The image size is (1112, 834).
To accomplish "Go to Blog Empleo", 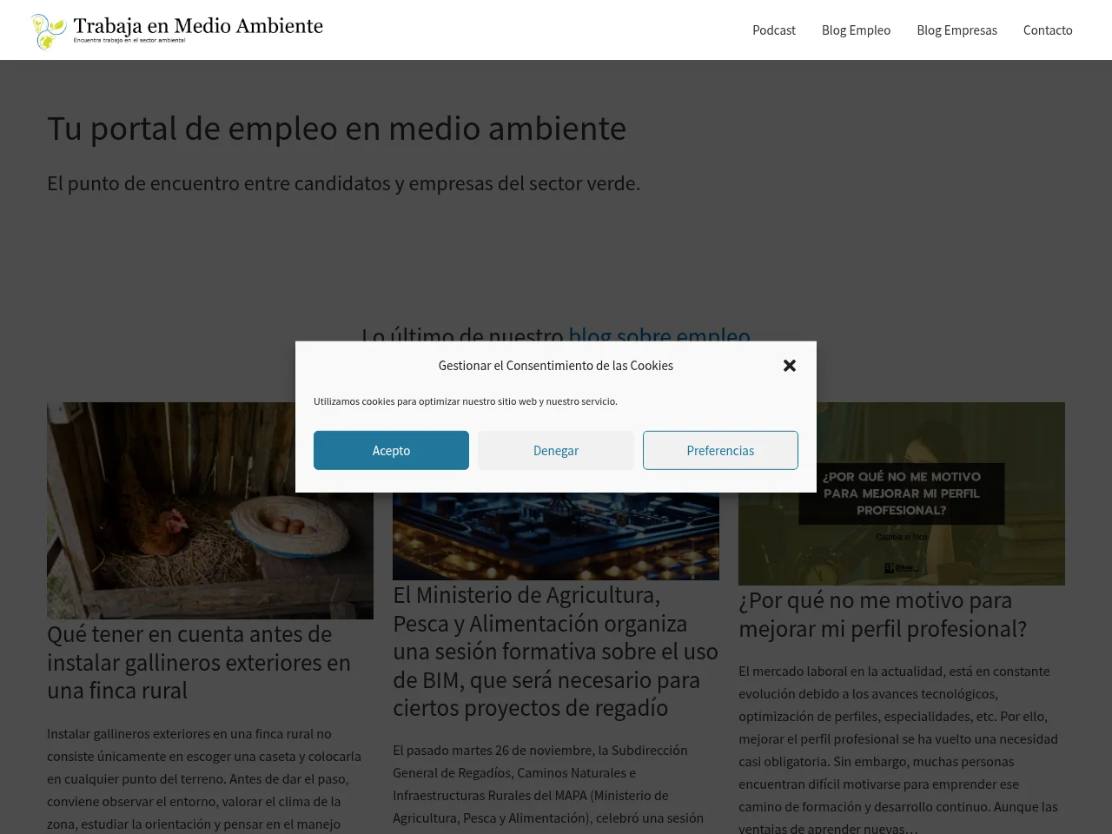I will point(856,30).
